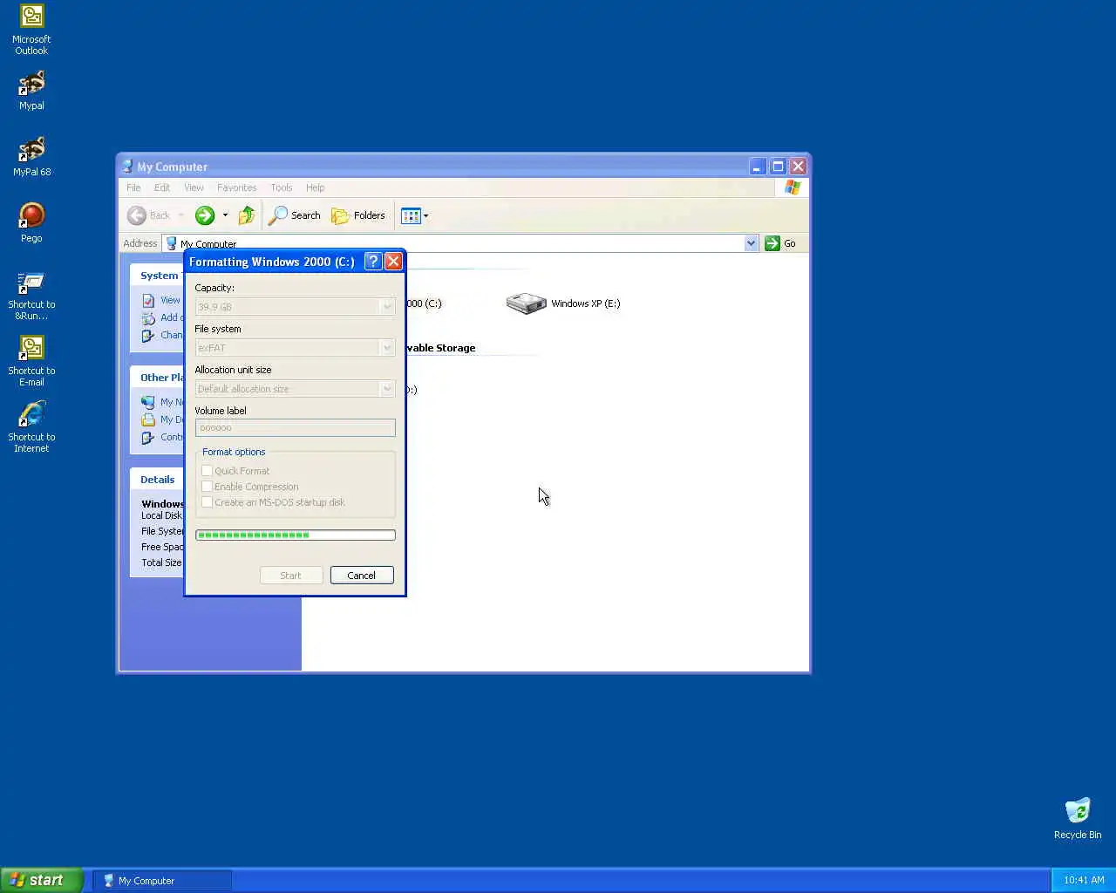The width and height of the screenshot is (1116, 893).
Task: Click the green Forward arrow button
Action: [x=205, y=215]
